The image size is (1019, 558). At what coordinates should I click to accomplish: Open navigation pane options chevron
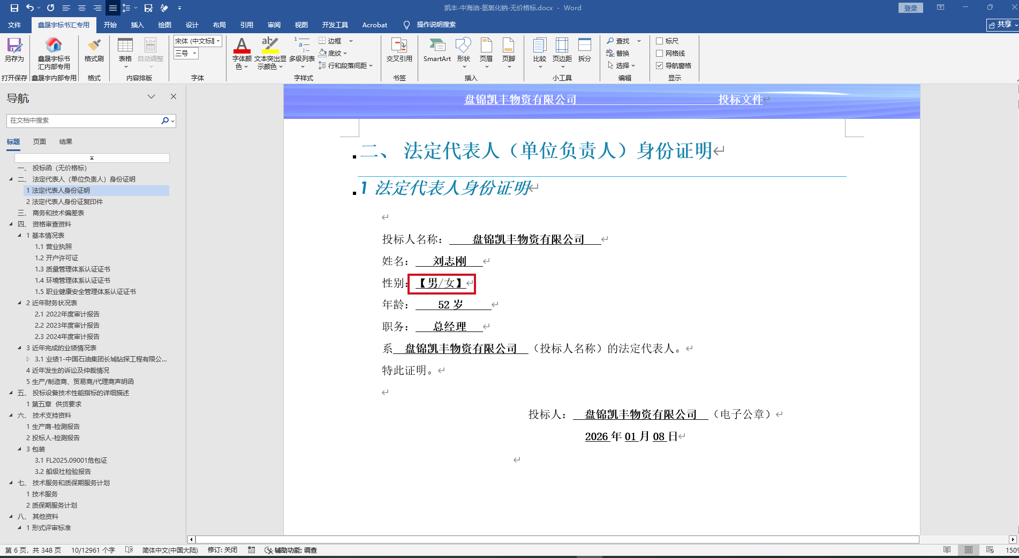(x=151, y=97)
